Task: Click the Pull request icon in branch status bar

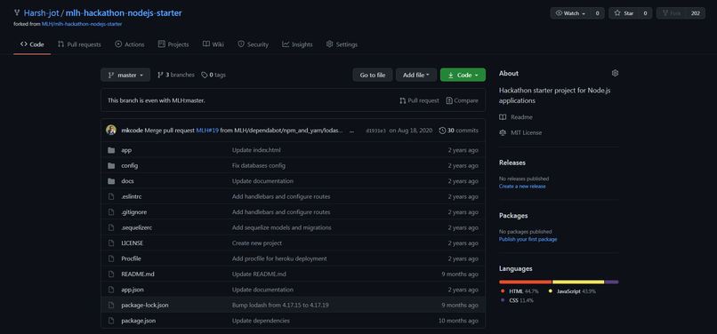Action: click(402, 100)
